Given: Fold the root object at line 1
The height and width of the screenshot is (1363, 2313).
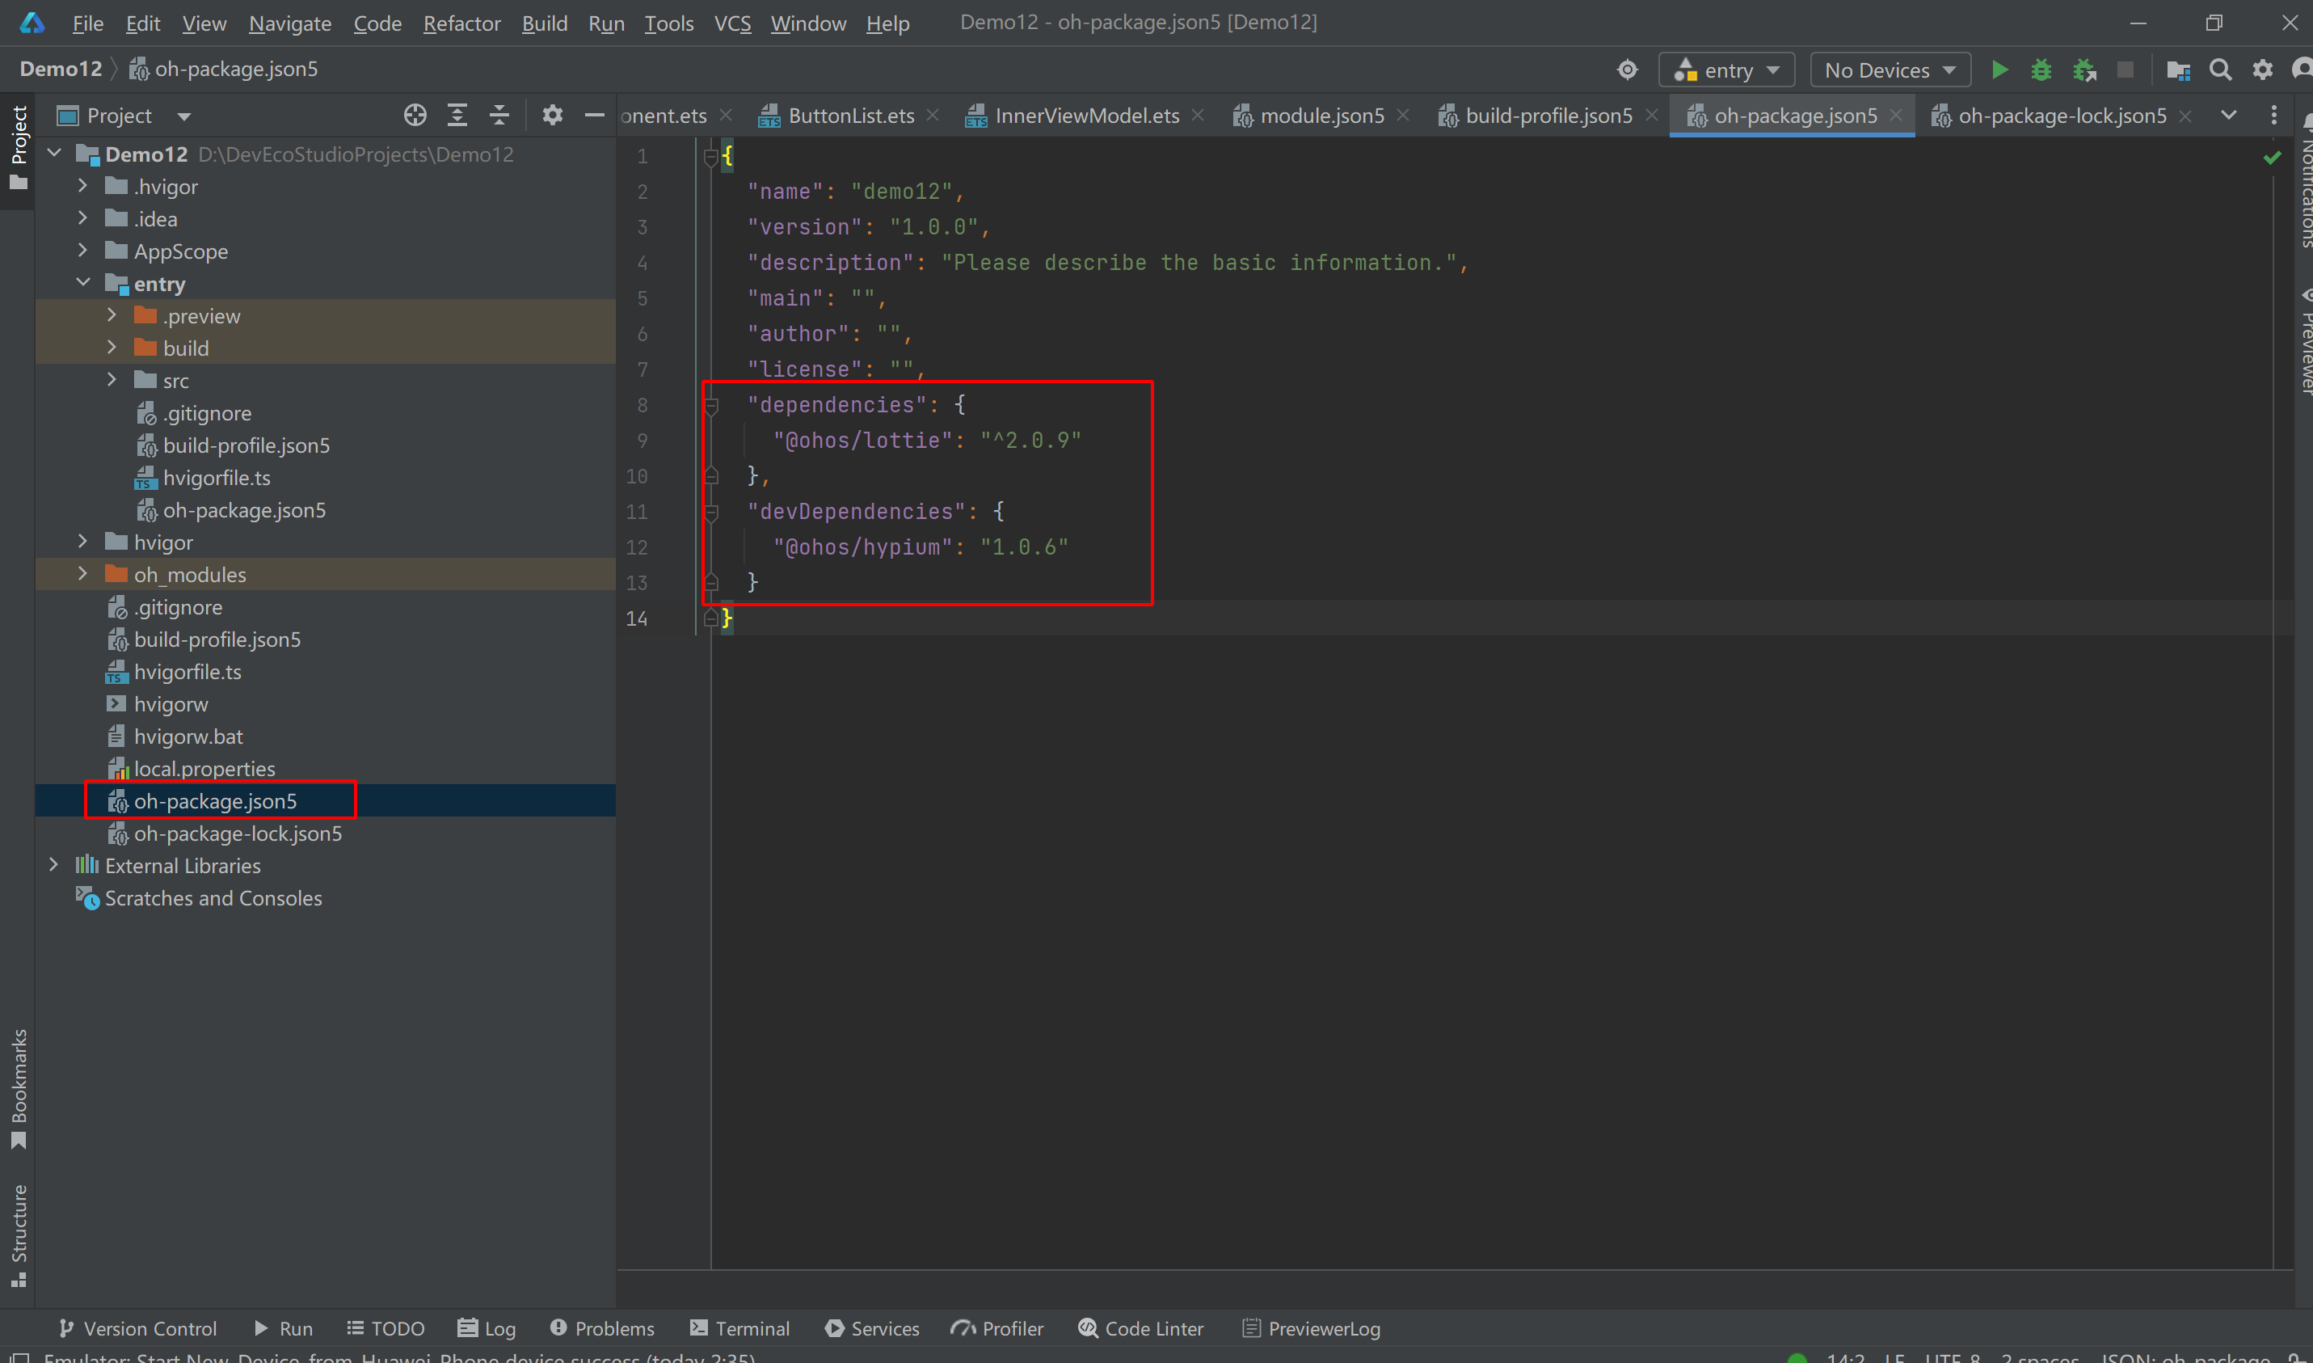Looking at the screenshot, I should point(710,156).
